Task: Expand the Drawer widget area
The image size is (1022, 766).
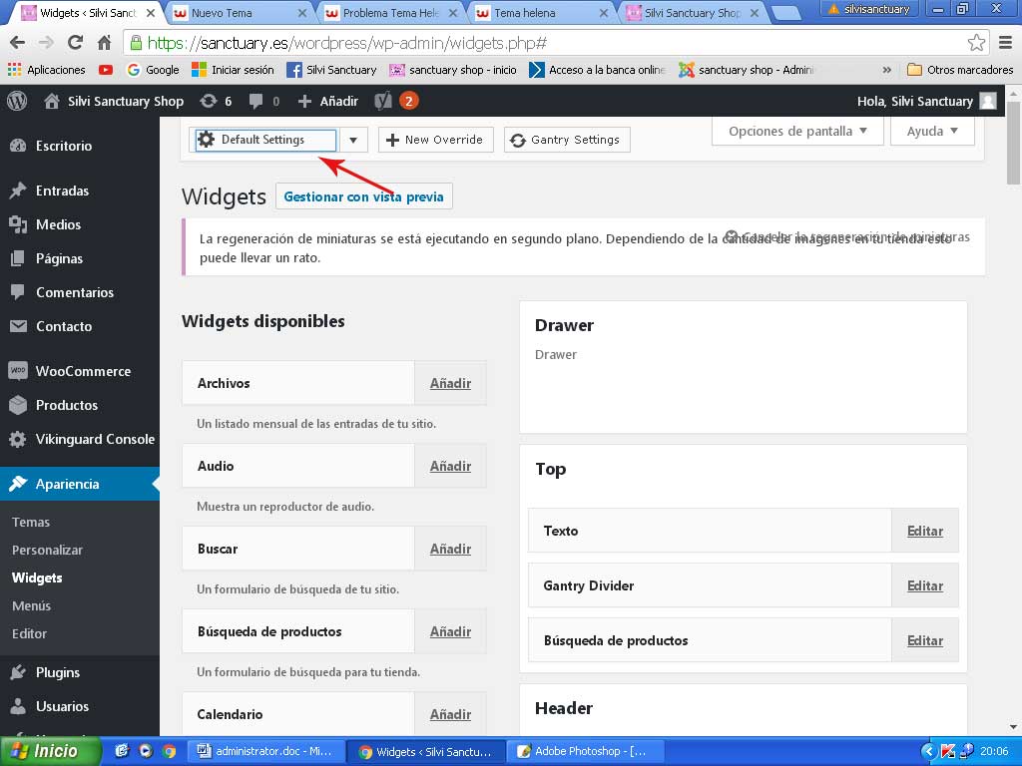Action: (564, 325)
